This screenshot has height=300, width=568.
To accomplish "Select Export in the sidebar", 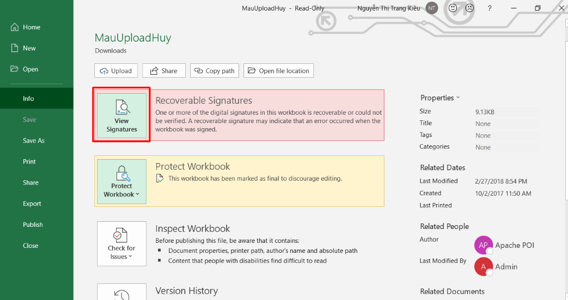I will point(32,204).
